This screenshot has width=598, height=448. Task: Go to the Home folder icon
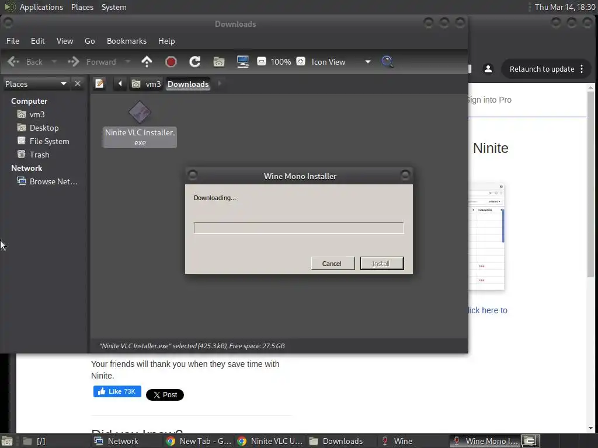click(x=219, y=62)
